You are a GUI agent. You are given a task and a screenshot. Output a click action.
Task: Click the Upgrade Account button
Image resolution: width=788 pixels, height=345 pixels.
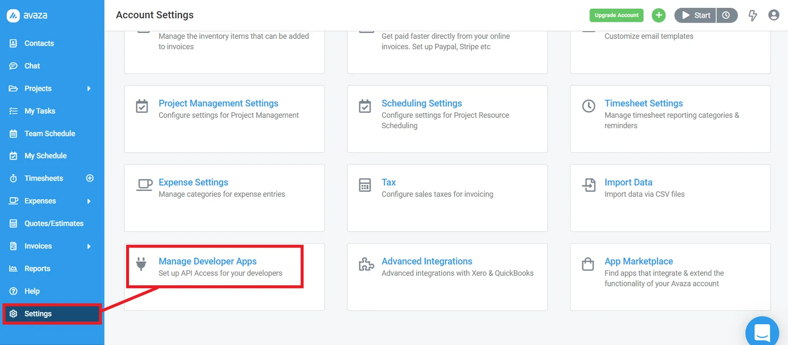[617, 15]
